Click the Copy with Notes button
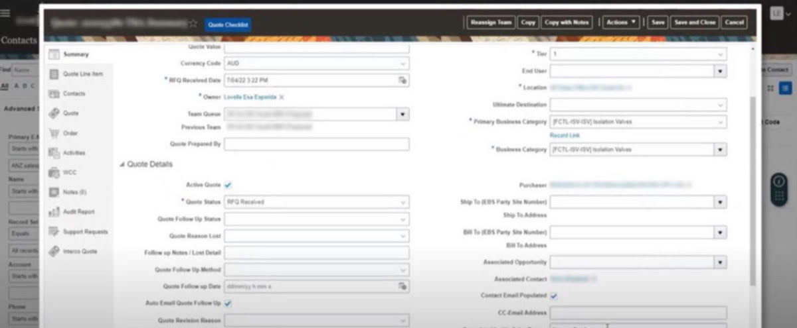 pyautogui.click(x=567, y=23)
